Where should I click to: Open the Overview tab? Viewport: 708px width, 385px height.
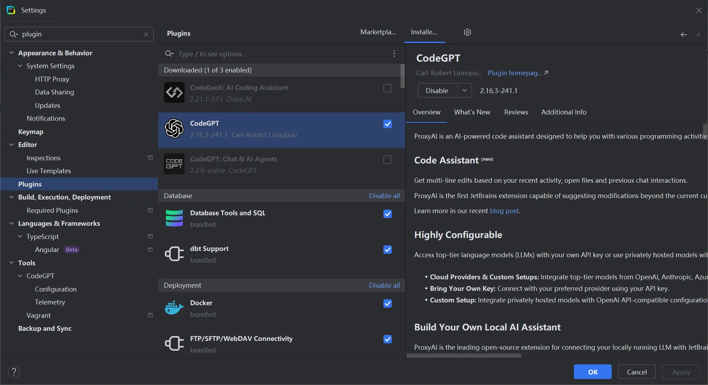pyautogui.click(x=426, y=112)
